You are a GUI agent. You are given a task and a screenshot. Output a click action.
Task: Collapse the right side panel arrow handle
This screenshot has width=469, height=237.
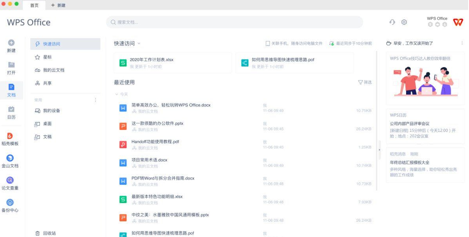tap(380, 149)
